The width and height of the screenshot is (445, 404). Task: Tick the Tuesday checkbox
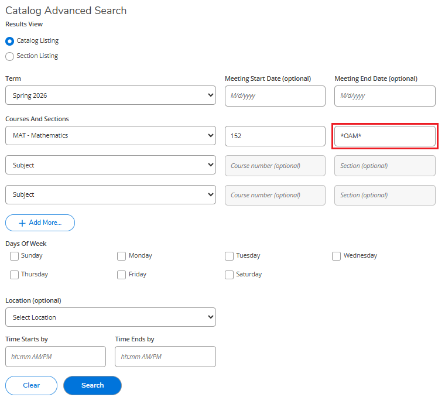(x=229, y=256)
